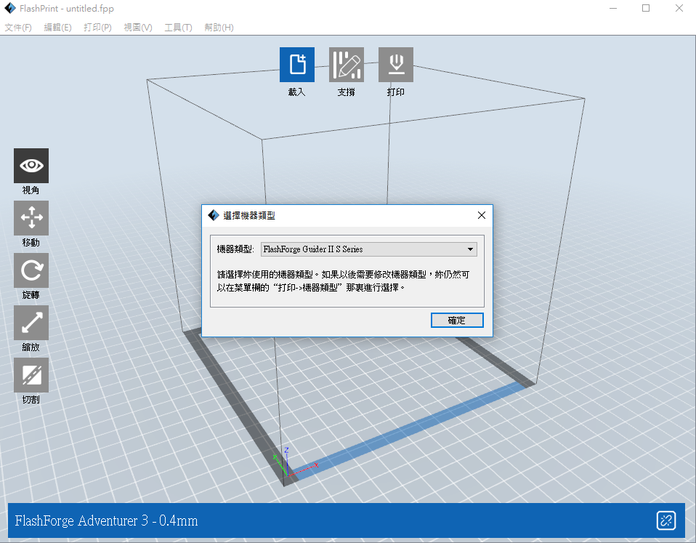
Task: Click the 選擇機器類型 dialog title
Action: click(249, 216)
